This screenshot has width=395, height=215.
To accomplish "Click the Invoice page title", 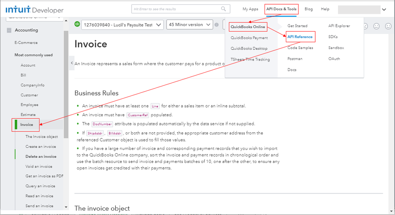I will tap(91, 44).
